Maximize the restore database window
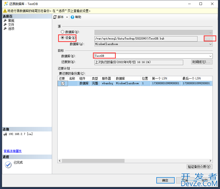The width and height of the screenshot is (220, 189). point(201,4)
